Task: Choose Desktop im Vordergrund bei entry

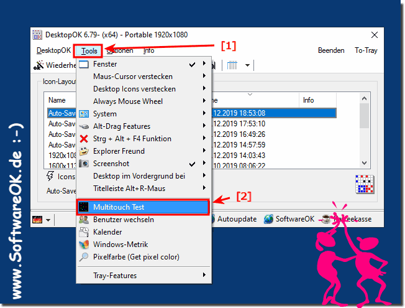Action: click(144, 176)
